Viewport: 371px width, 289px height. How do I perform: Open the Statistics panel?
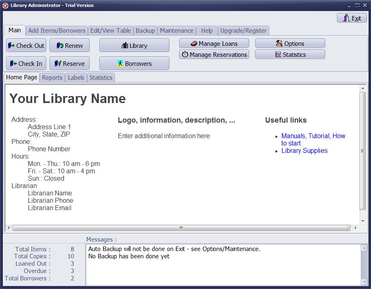(x=290, y=54)
